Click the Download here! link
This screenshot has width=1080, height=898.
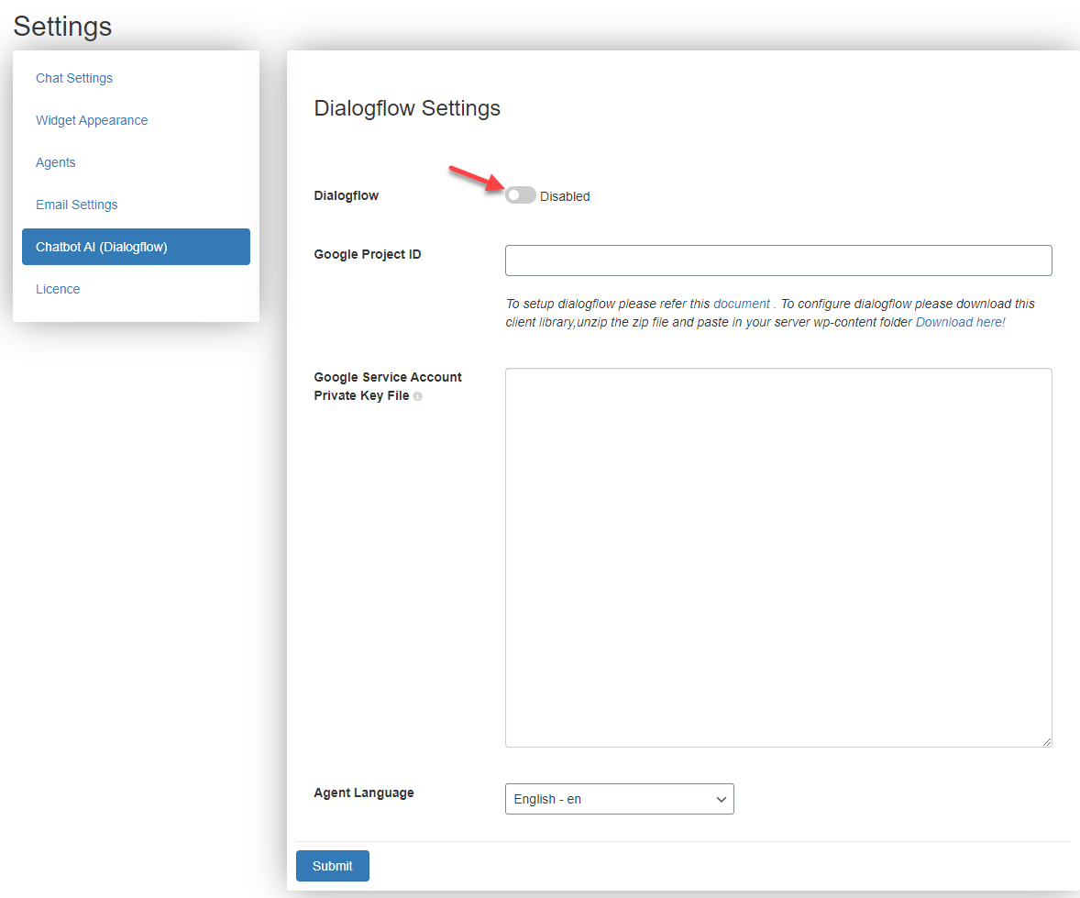960,323
